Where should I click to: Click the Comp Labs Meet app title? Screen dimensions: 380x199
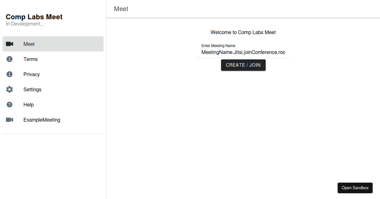click(34, 17)
